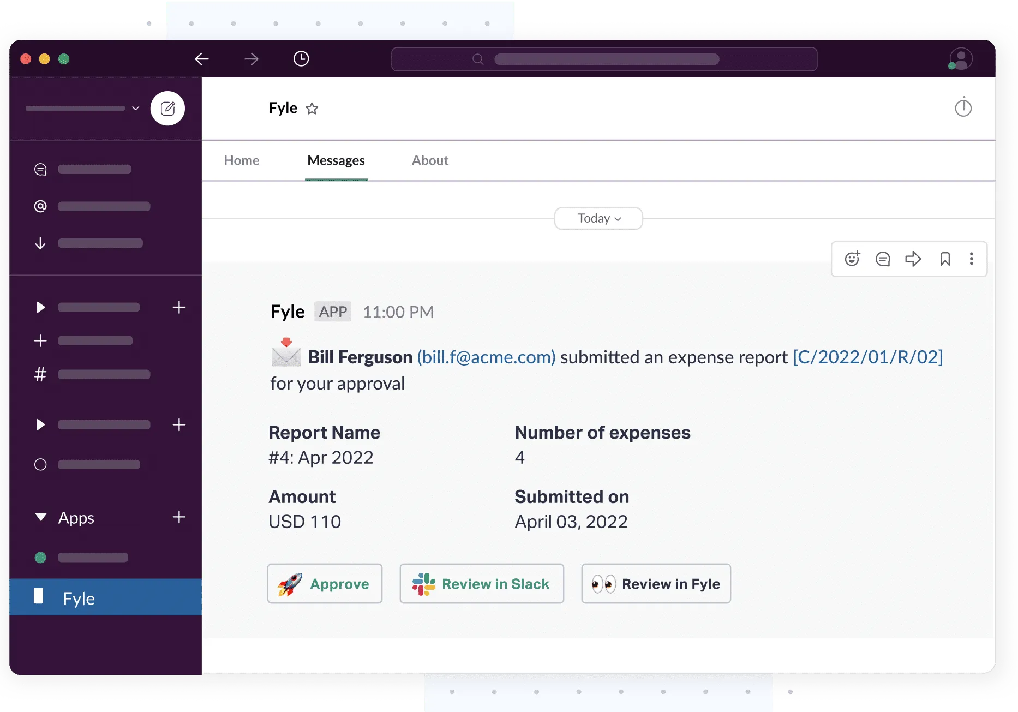The height and width of the screenshot is (712, 1018).
Task: Switch to the Home tab
Action: coord(242,160)
